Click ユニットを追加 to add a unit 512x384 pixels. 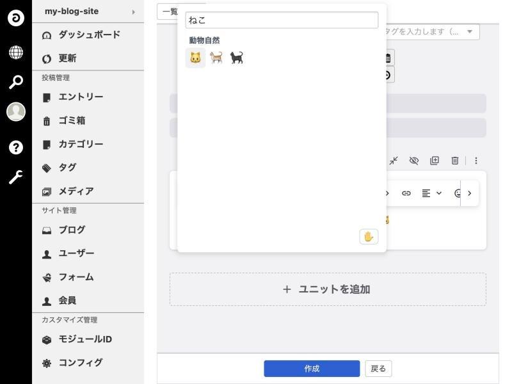click(328, 289)
